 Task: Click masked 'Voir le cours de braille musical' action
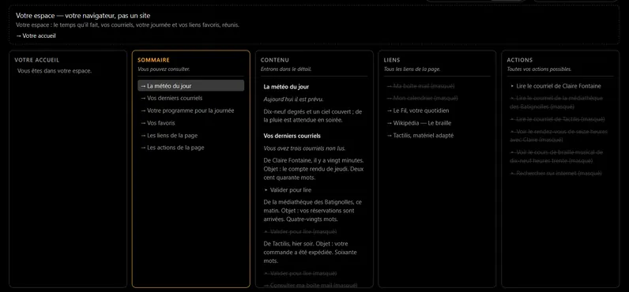556,156
